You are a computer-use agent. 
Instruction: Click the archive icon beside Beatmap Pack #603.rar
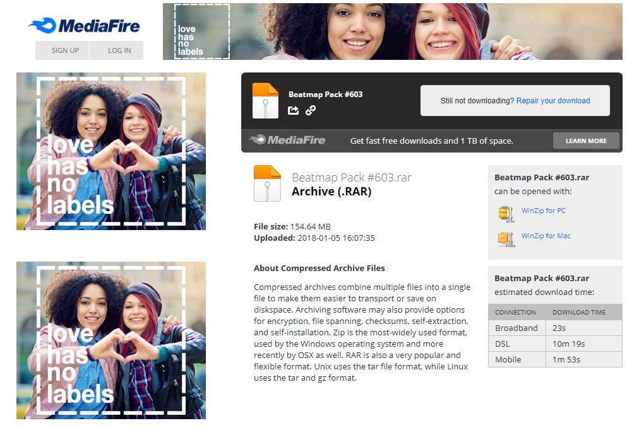[267, 183]
